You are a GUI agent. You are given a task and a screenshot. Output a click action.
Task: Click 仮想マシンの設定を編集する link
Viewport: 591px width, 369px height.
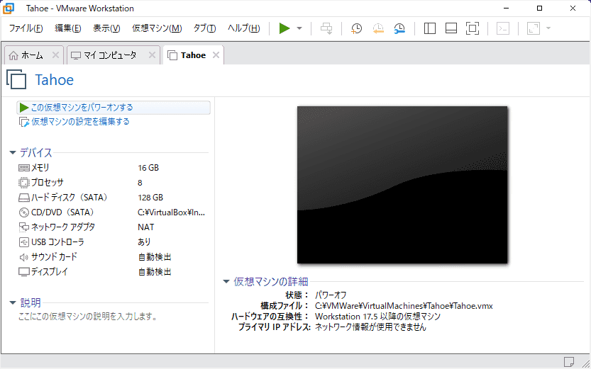tap(80, 122)
